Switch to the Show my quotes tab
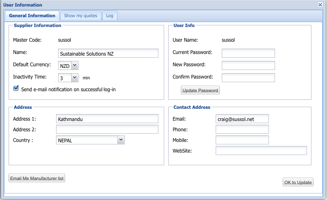 [81, 16]
